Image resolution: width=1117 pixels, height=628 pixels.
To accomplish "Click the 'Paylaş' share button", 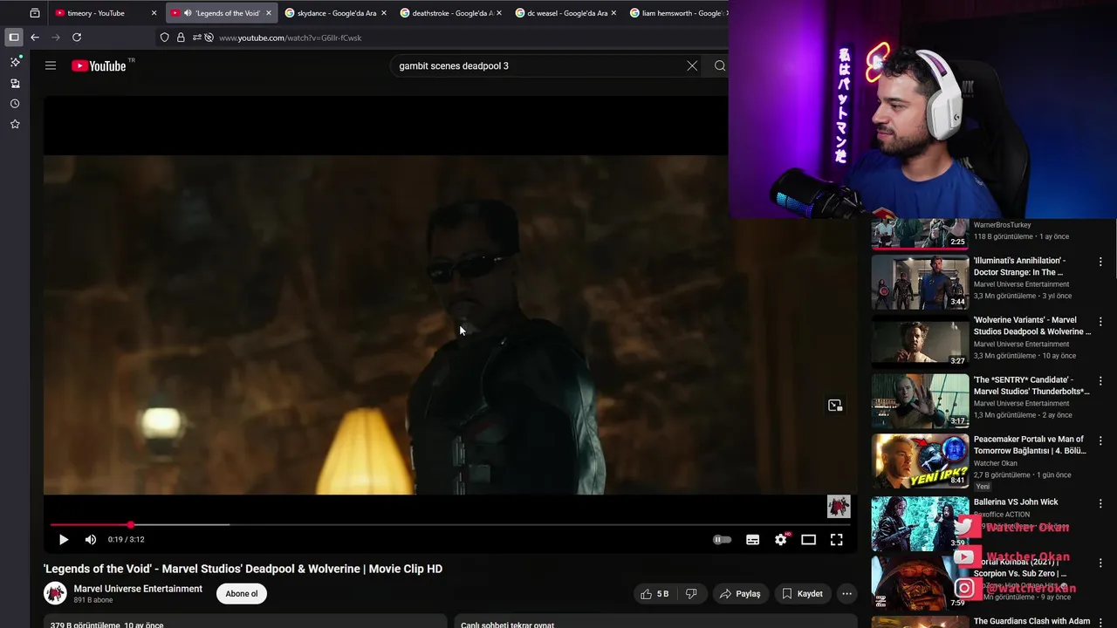I will (740, 593).
